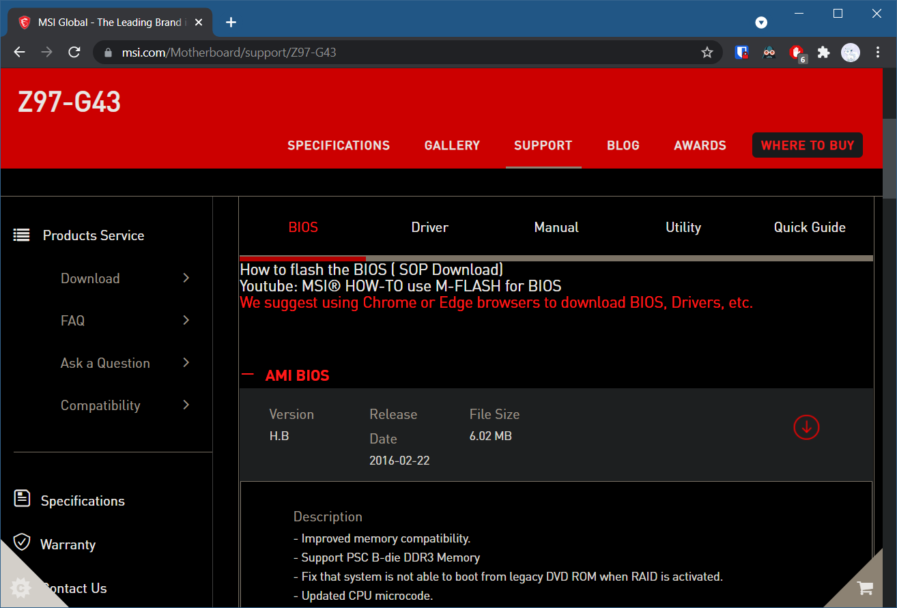Open the FAQ sidebar link

pos(72,321)
